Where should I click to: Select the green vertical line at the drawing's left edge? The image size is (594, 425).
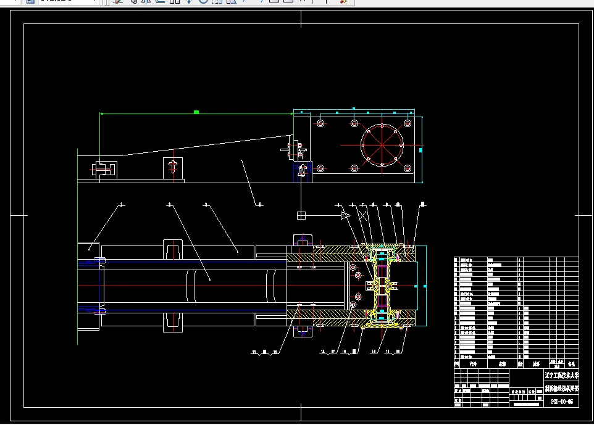pyautogui.click(x=78, y=247)
